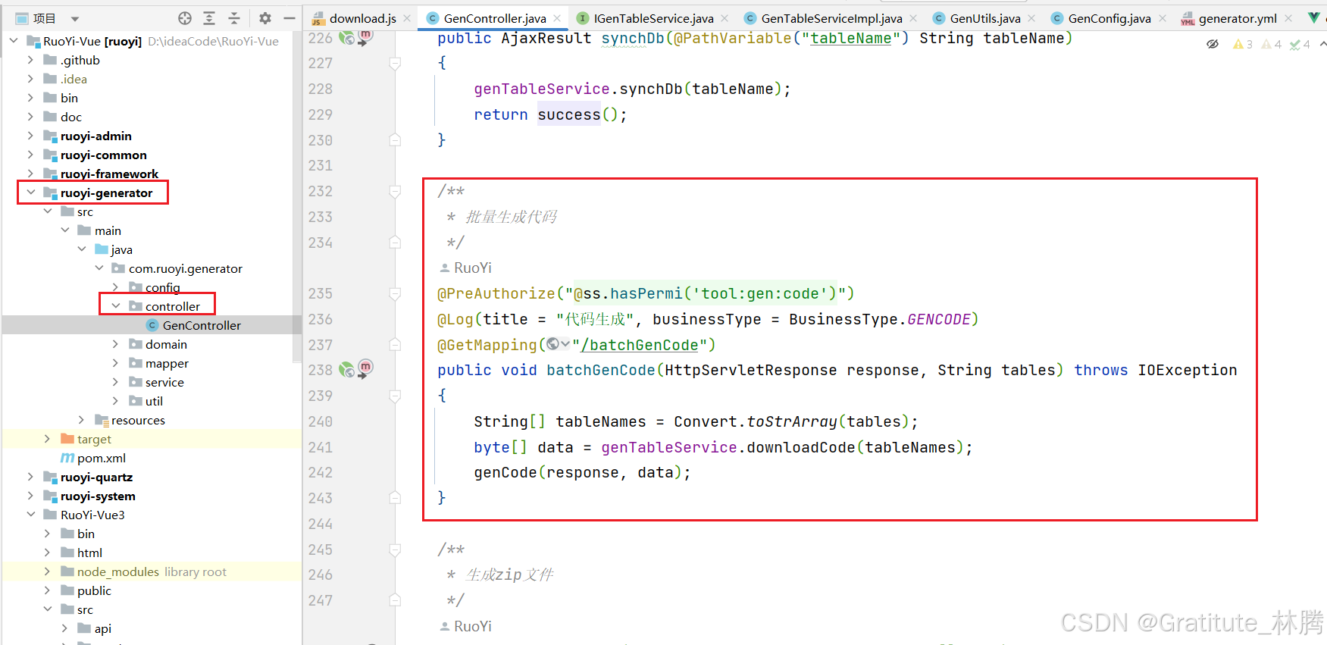
Task: Click line number 241 in gutter
Action: (321, 447)
